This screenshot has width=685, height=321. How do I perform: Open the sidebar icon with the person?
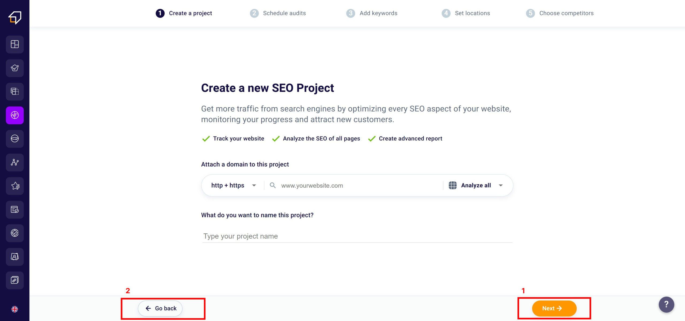(15, 257)
